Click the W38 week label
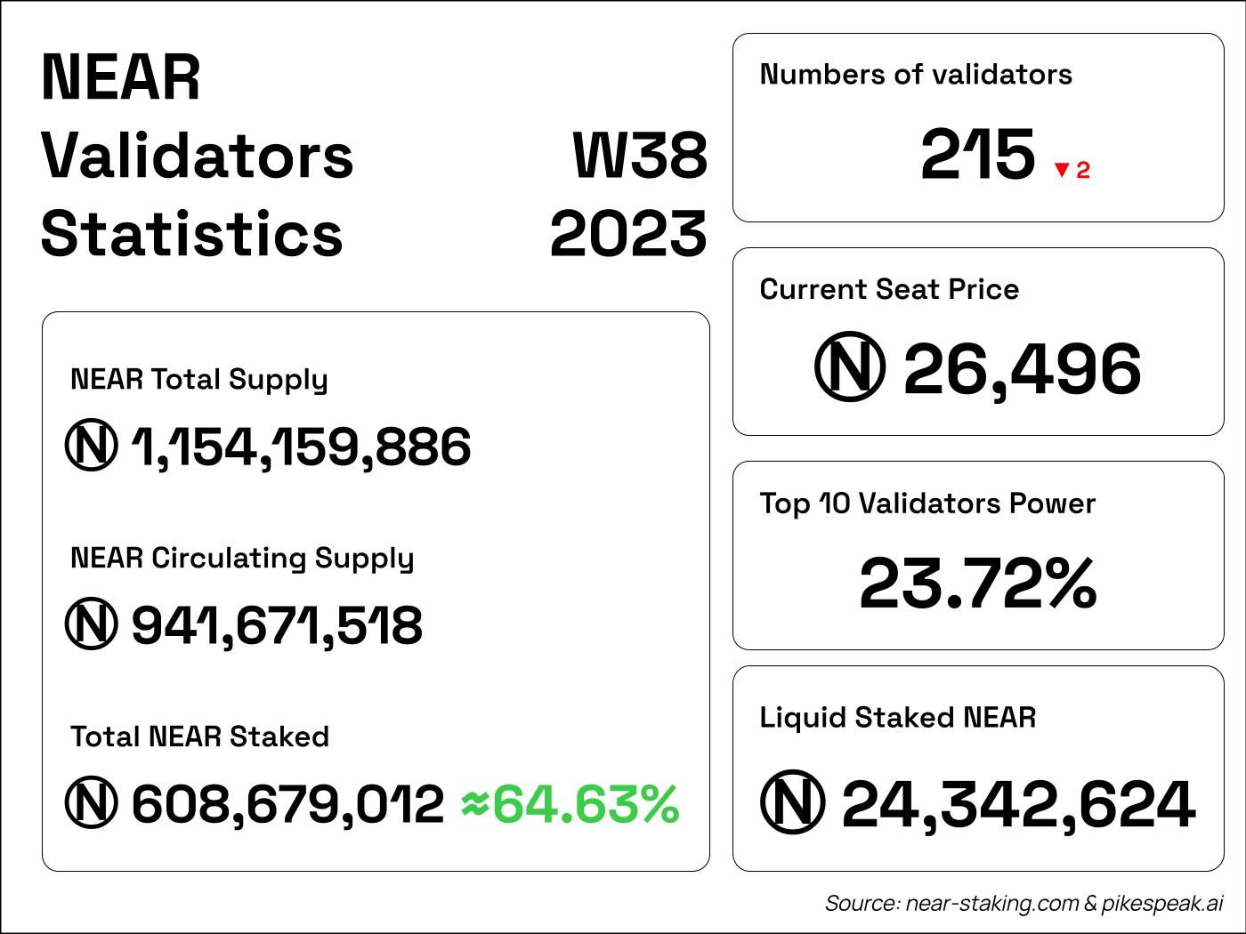 pos(640,156)
